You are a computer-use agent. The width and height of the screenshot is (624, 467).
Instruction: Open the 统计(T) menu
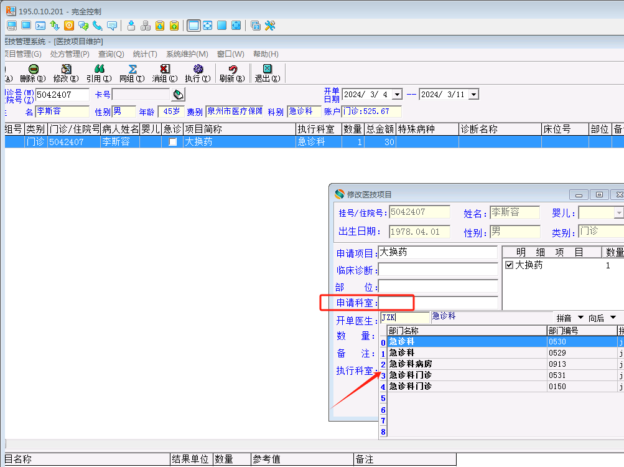click(x=145, y=54)
